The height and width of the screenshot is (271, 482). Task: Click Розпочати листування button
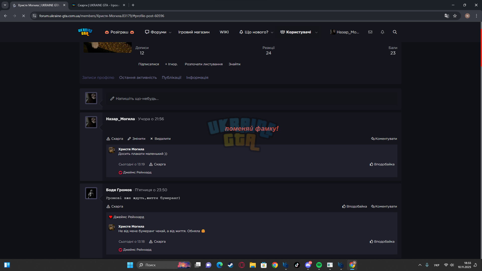[x=204, y=64]
